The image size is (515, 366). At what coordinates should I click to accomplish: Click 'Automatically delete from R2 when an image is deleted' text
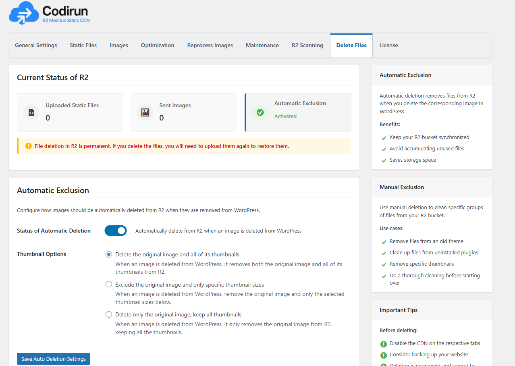click(x=218, y=231)
